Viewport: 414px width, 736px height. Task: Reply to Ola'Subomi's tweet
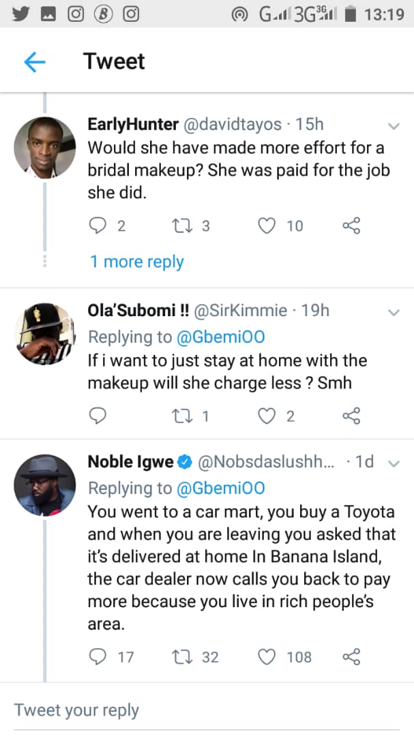coord(99,416)
